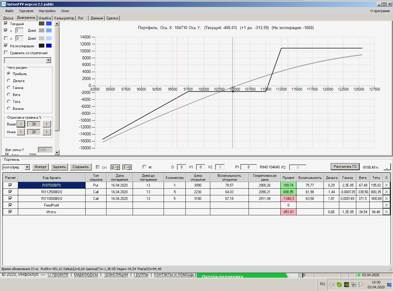Select the Вега radio button
Screen dimensions: 393x291
click(9, 94)
